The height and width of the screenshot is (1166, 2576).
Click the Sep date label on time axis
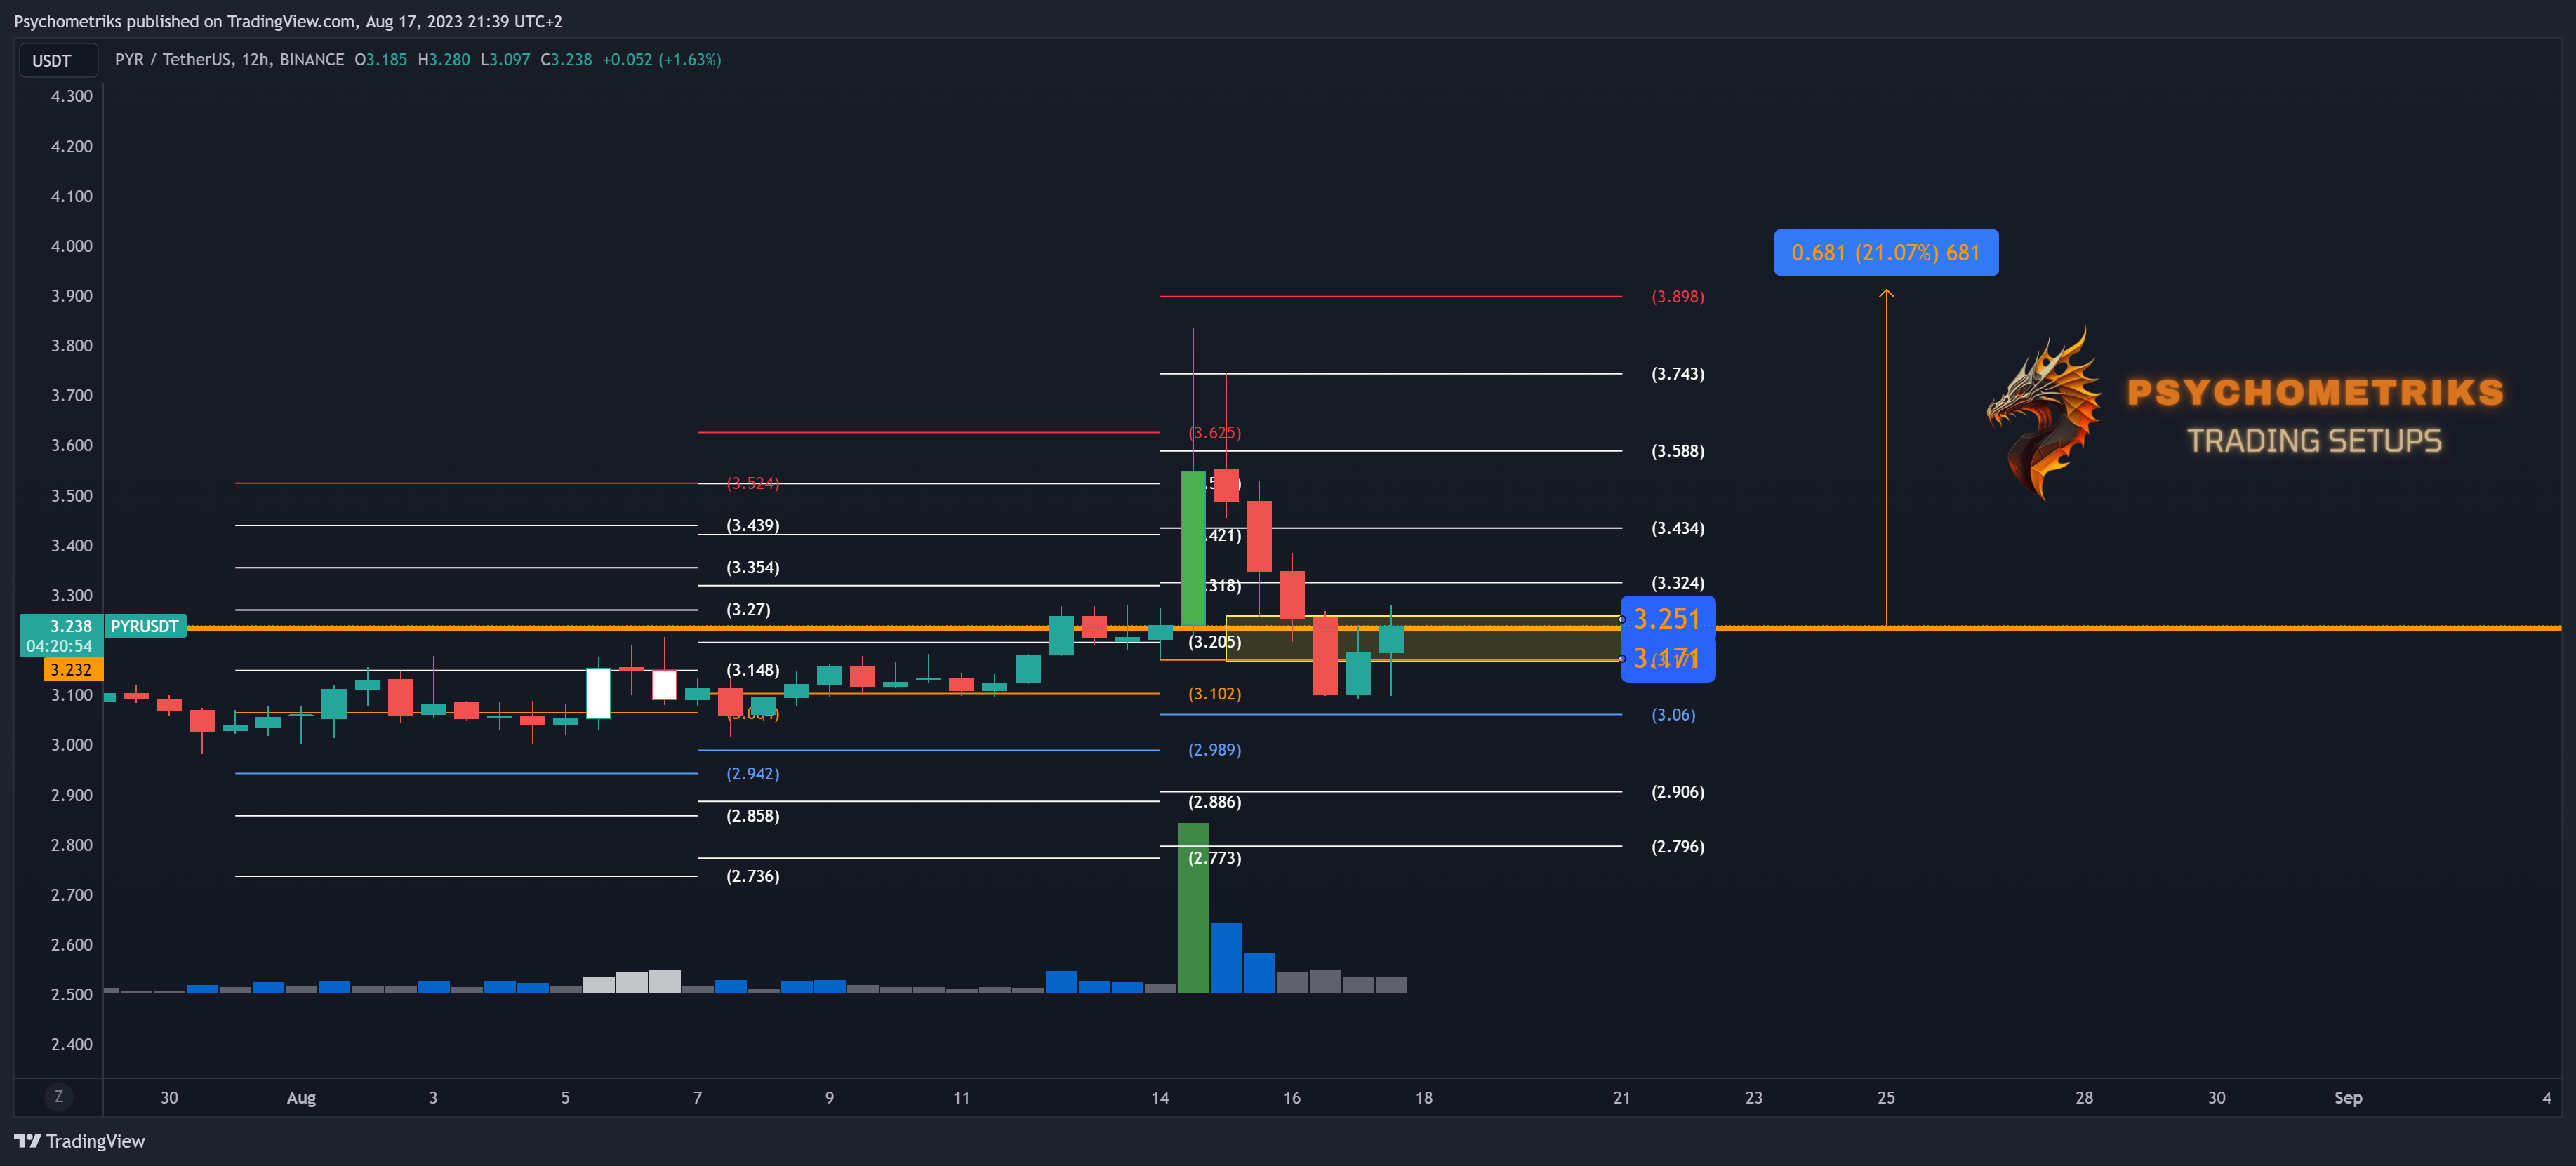click(x=2348, y=1098)
